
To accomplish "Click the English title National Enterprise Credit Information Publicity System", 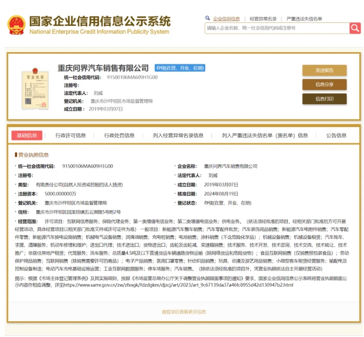I will pos(99,32).
